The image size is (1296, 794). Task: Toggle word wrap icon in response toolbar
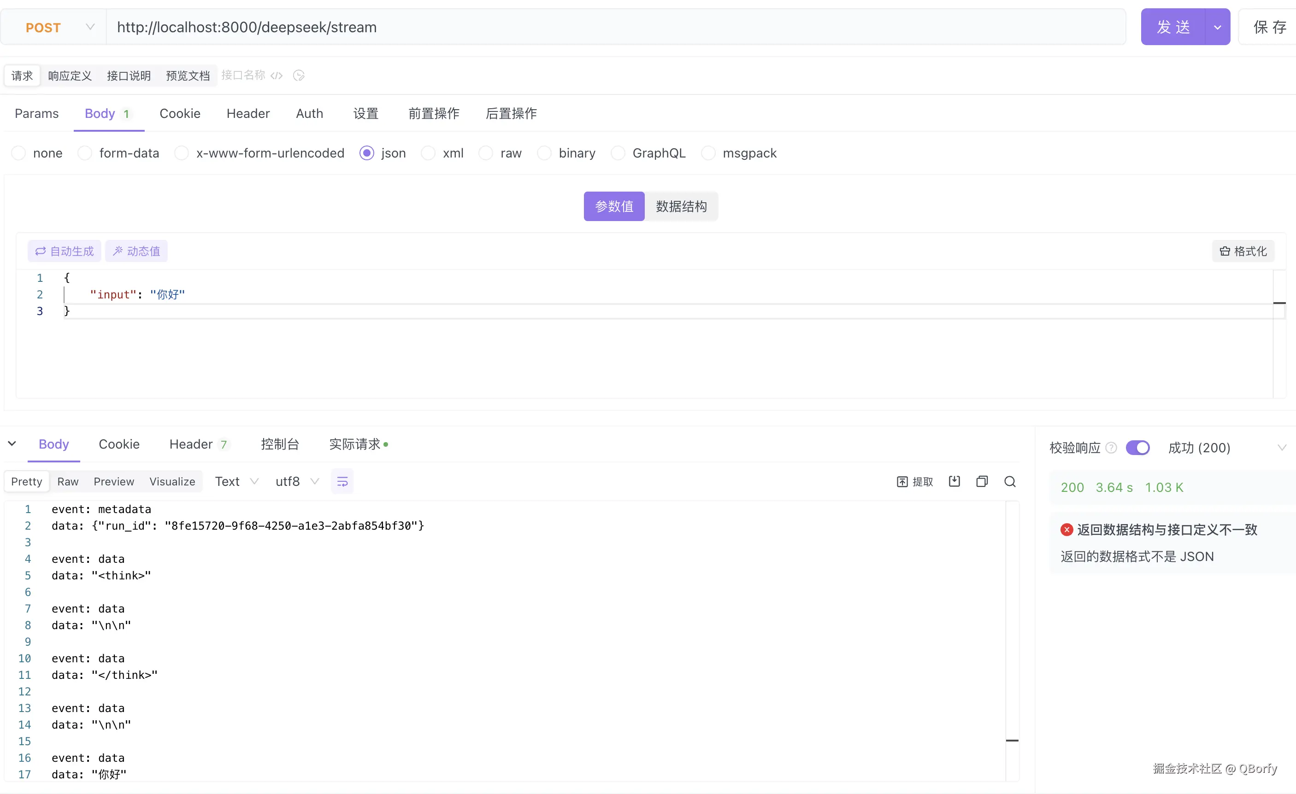pos(342,481)
